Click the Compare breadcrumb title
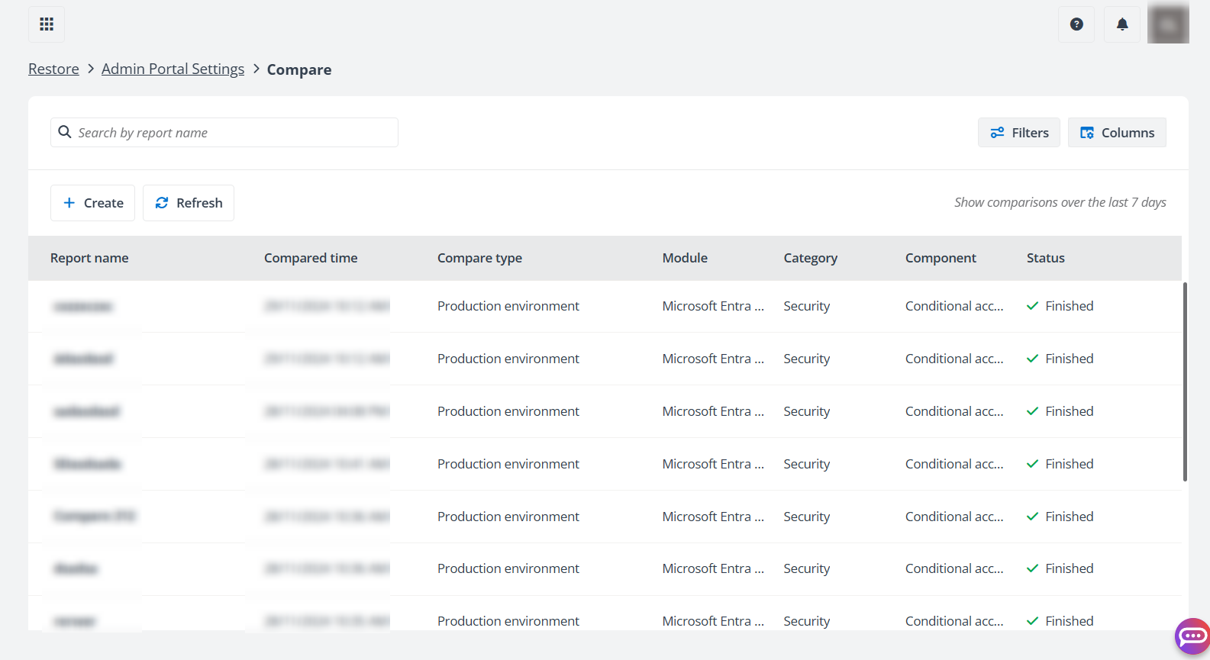This screenshot has width=1210, height=660. 299,69
